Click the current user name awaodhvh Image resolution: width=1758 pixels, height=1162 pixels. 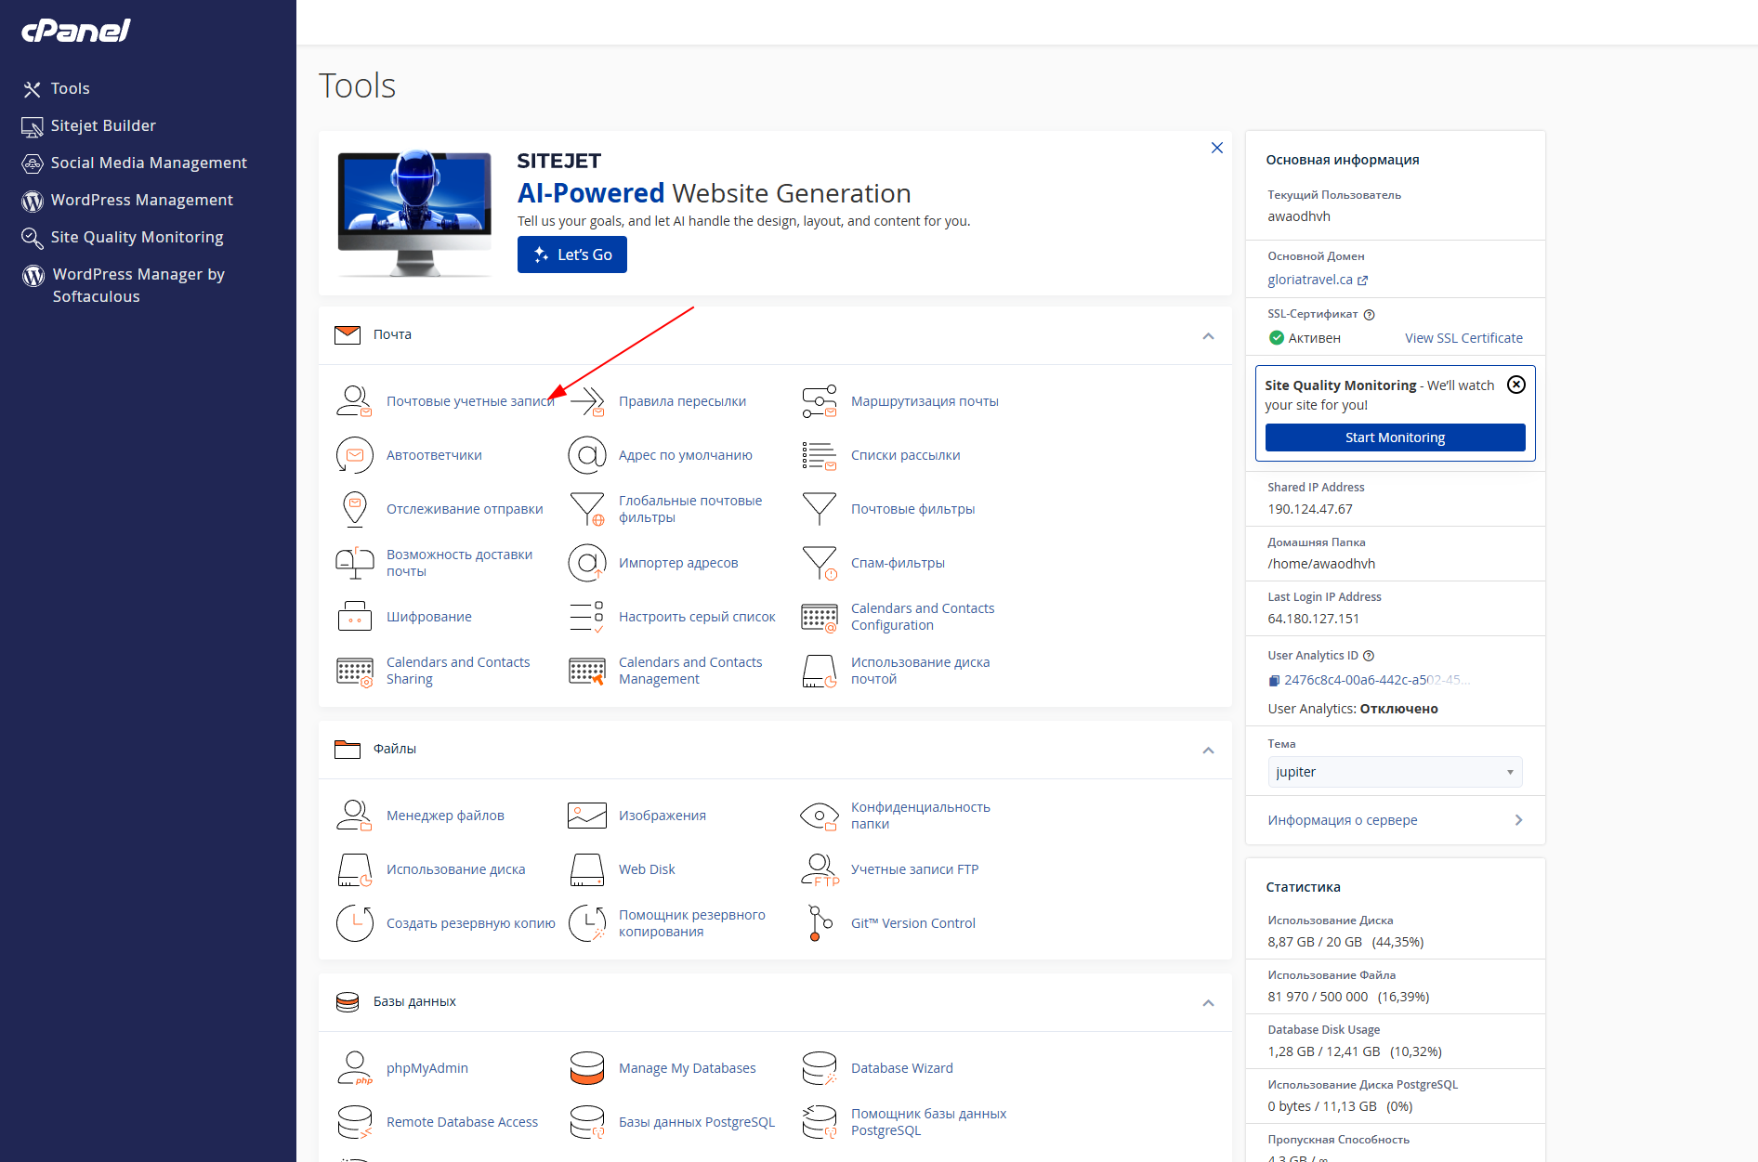pyautogui.click(x=1299, y=216)
